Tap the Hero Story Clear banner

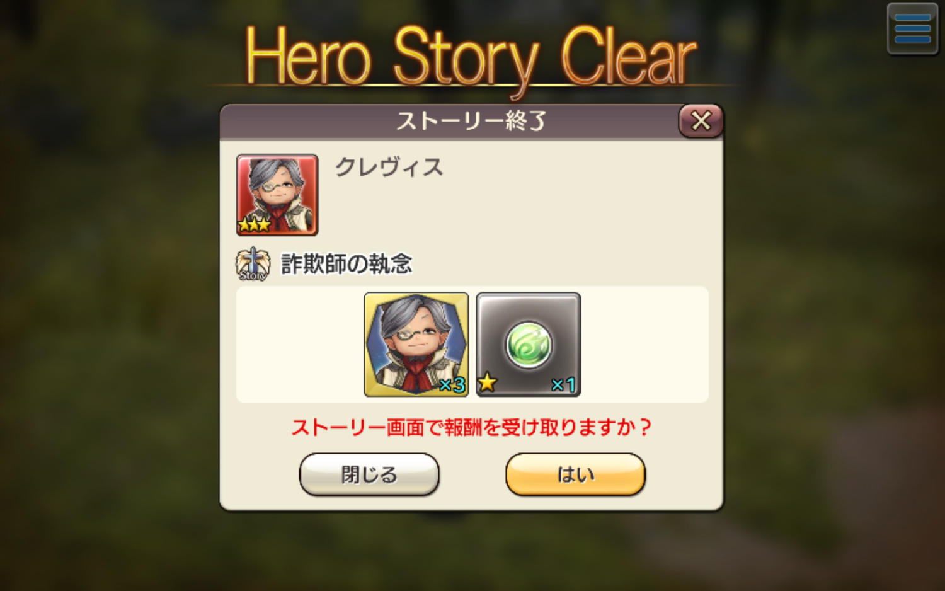pos(471,58)
